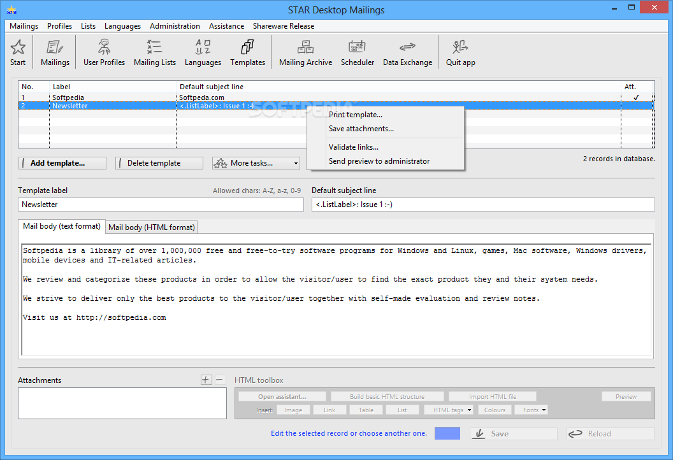The width and height of the screenshot is (673, 460).
Task: Open Mailing Archive from the toolbar
Action: tap(306, 47)
